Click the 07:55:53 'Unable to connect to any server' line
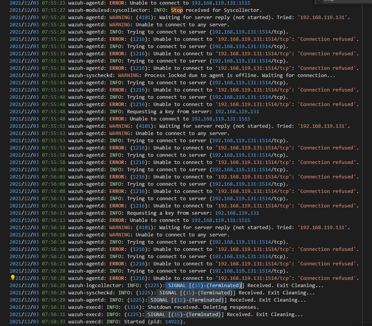This screenshot has width=372, height=326. [119, 133]
